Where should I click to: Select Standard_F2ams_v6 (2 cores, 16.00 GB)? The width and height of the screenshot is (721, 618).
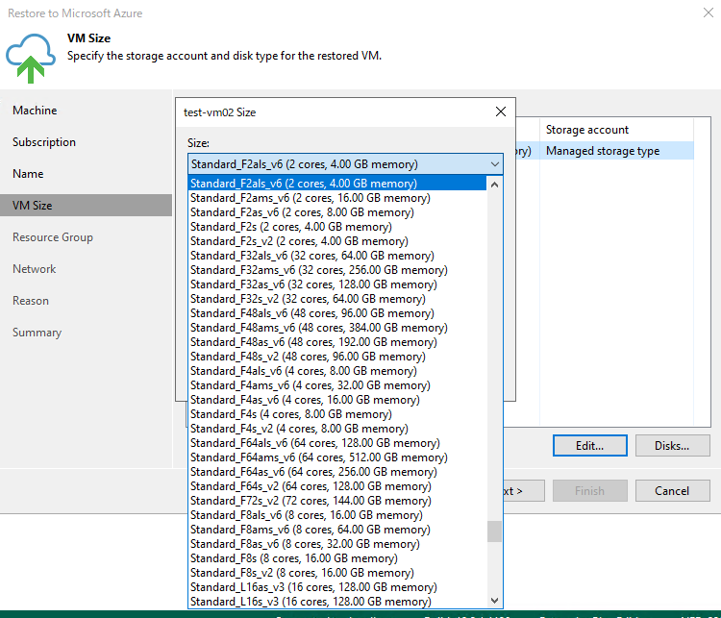tap(337, 198)
